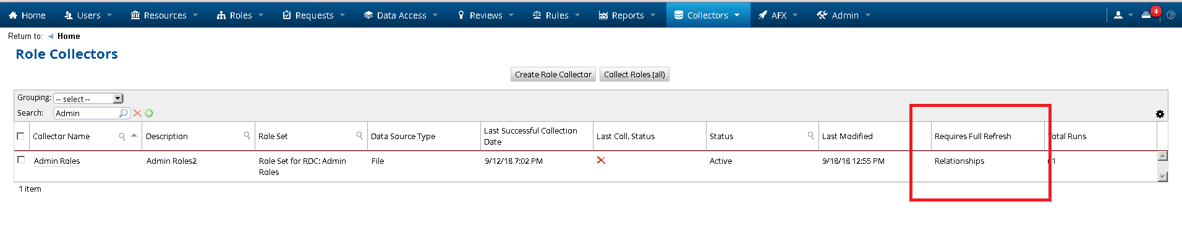The height and width of the screenshot is (251, 1182).
Task: Check the Admin Roles row checkbox
Action: point(21,160)
